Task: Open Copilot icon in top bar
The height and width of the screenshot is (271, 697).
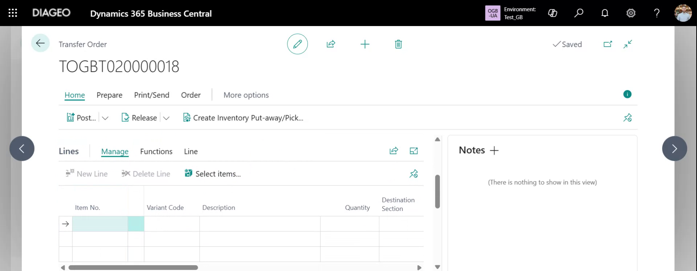Action: coord(553,13)
